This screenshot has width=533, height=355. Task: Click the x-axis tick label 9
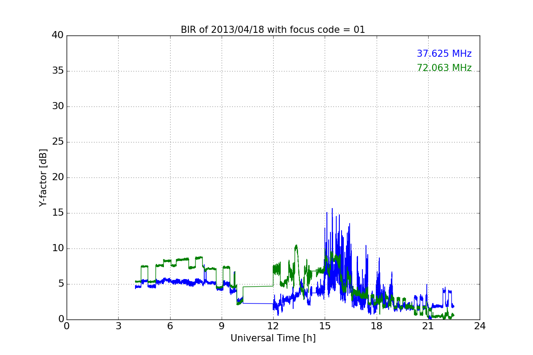(222, 326)
